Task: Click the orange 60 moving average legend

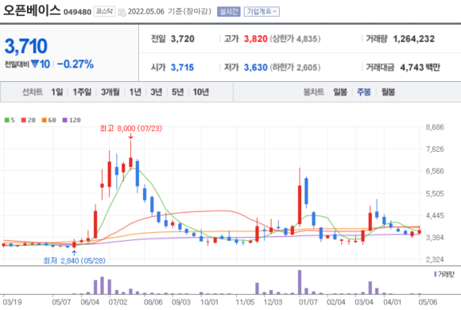Action: 48,120
